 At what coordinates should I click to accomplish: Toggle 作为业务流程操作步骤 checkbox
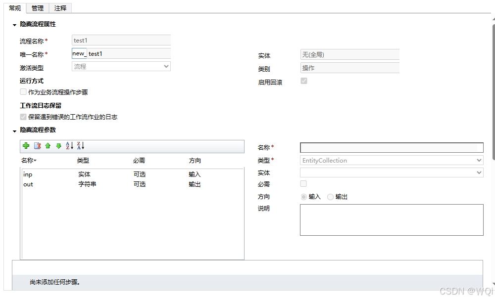click(23, 92)
